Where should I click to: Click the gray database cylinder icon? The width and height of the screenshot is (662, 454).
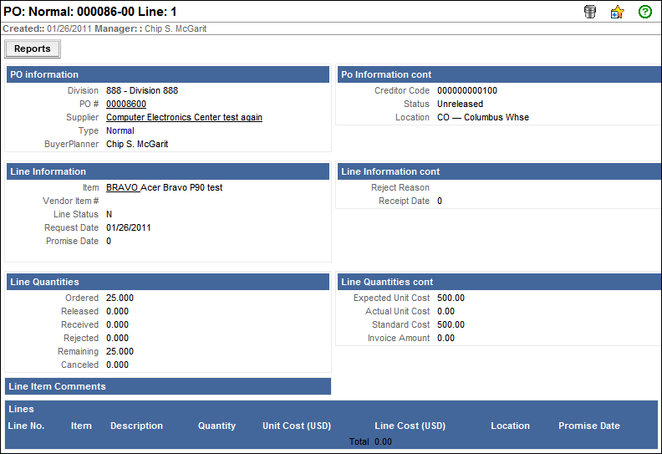[590, 12]
